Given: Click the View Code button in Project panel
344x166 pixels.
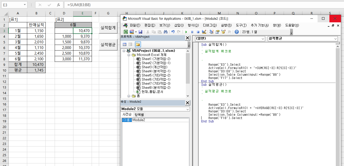Looking at the screenshot, I should tap(125, 44).
